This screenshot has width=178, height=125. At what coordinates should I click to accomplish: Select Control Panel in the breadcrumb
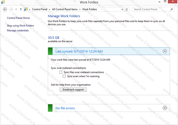(39, 9)
